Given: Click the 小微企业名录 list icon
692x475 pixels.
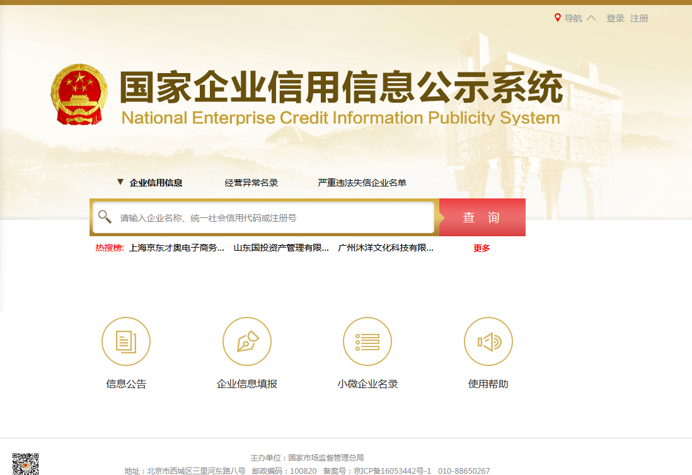Looking at the screenshot, I should click(367, 341).
